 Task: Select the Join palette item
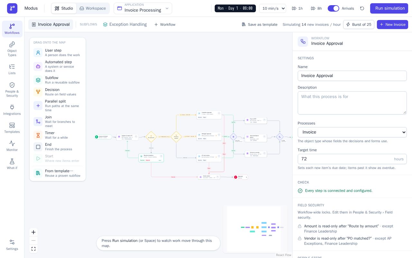point(58,121)
